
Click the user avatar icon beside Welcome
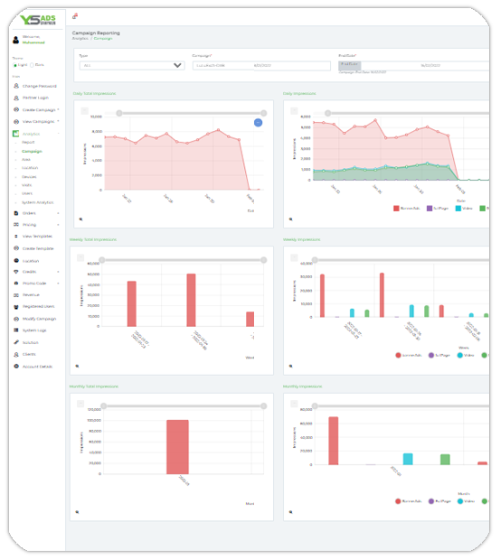pyautogui.click(x=15, y=40)
